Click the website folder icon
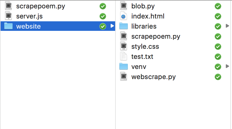 8,26
